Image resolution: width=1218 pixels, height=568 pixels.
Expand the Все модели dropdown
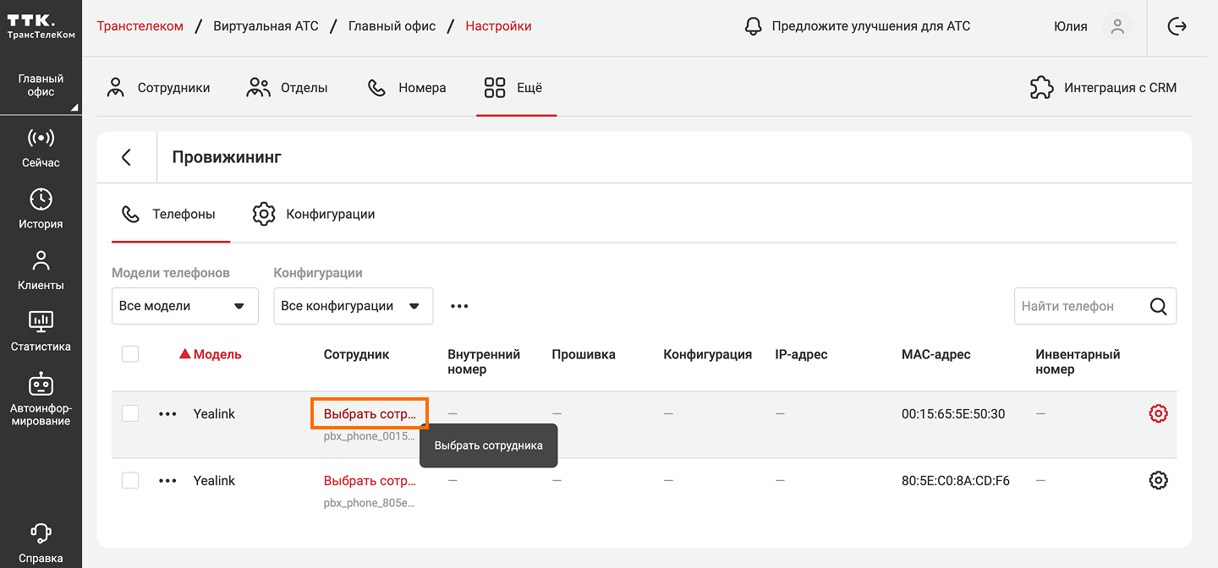184,306
